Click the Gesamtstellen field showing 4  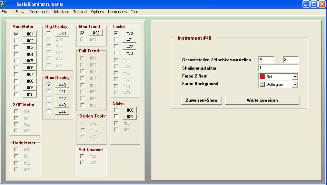point(266,60)
